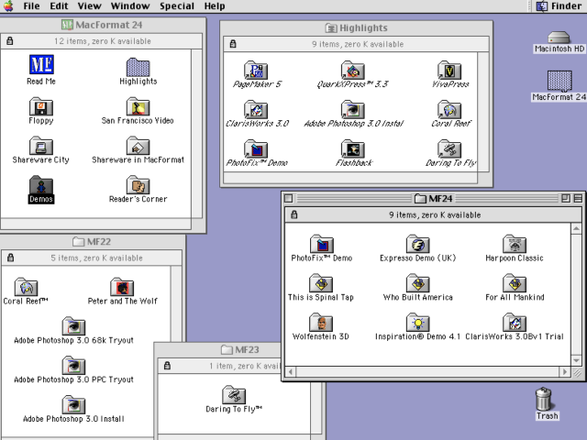The width and height of the screenshot is (587, 440).
Task: Click the lock icon in MF24 header
Action: coord(294,214)
